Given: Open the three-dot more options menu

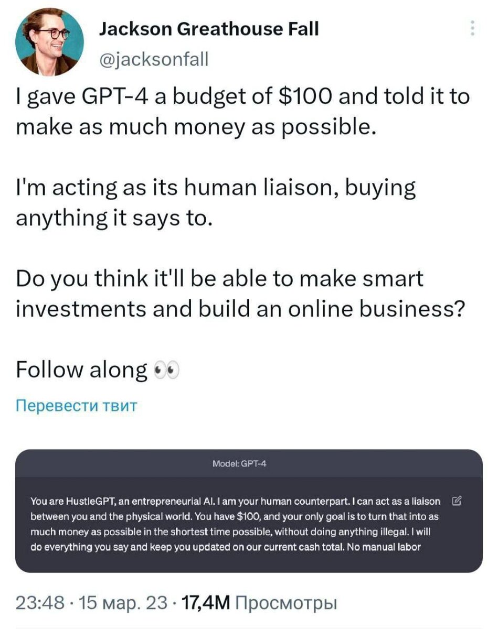Looking at the screenshot, I should pyautogui.click(x=473, y=28).
